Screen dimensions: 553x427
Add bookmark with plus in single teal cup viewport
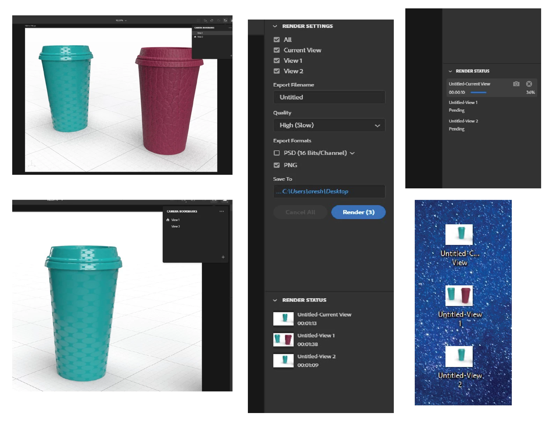pos(223,257)
